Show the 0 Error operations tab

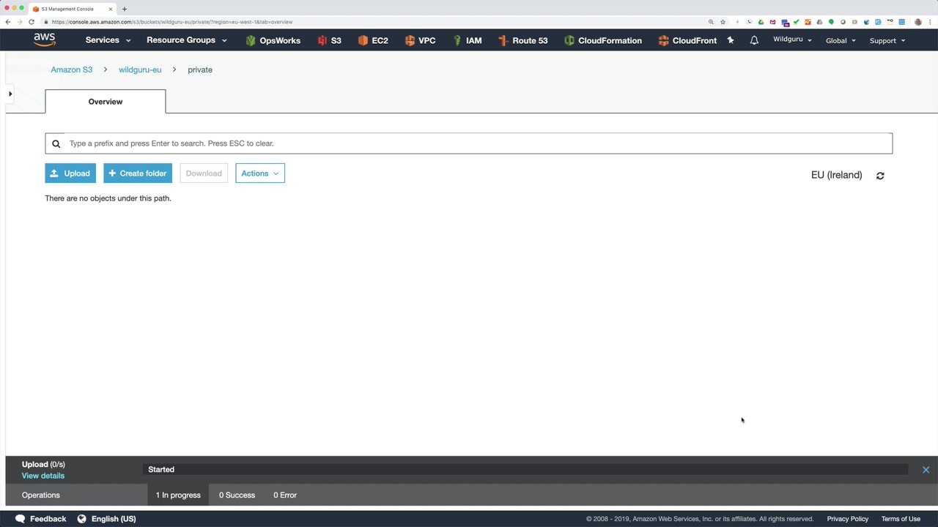point(285,495)
